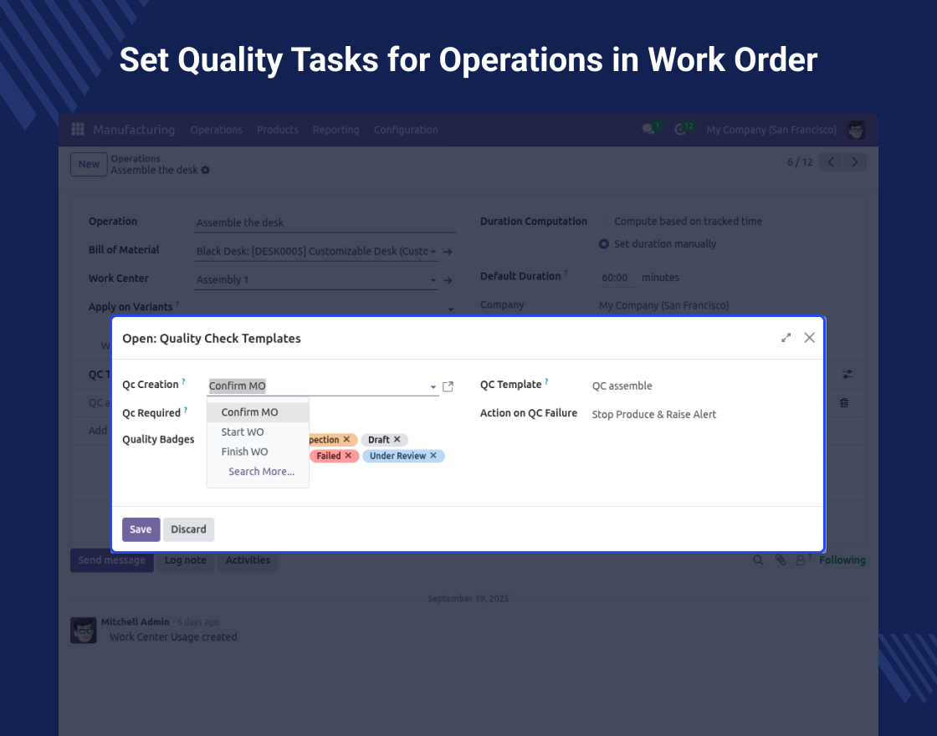Switch to Activities tab in chatter
This screenshot has width=937, height=736.
tap(248, 560)
